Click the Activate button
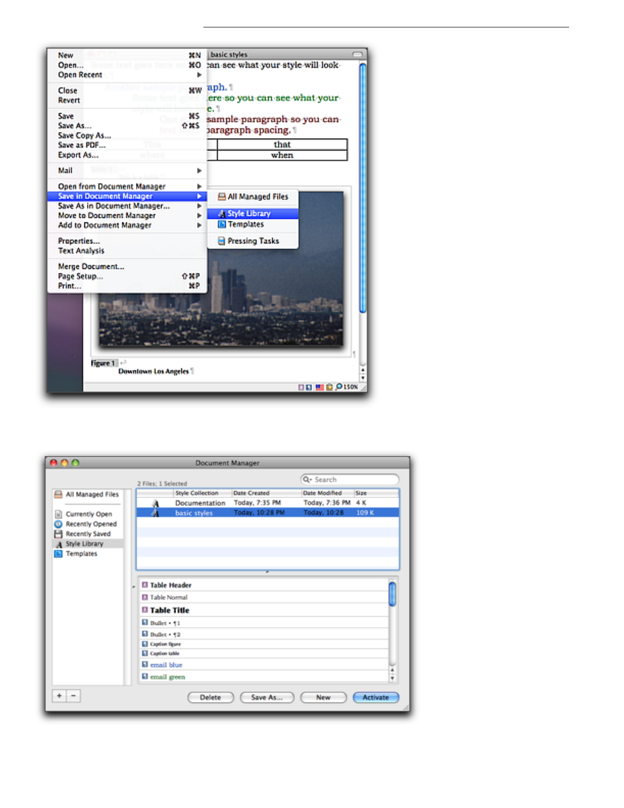The height and width of the screenshot is (808, 624). (x=376, y=697)
